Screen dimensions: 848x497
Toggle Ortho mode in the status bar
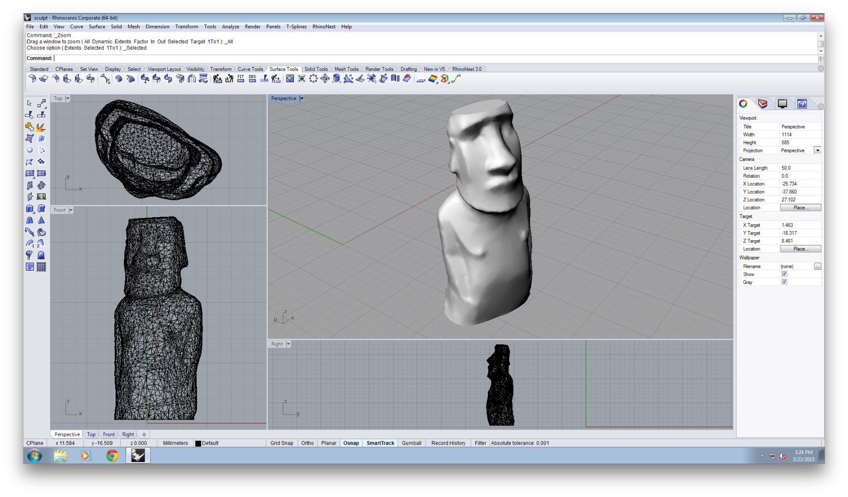(x=307, y=443)
